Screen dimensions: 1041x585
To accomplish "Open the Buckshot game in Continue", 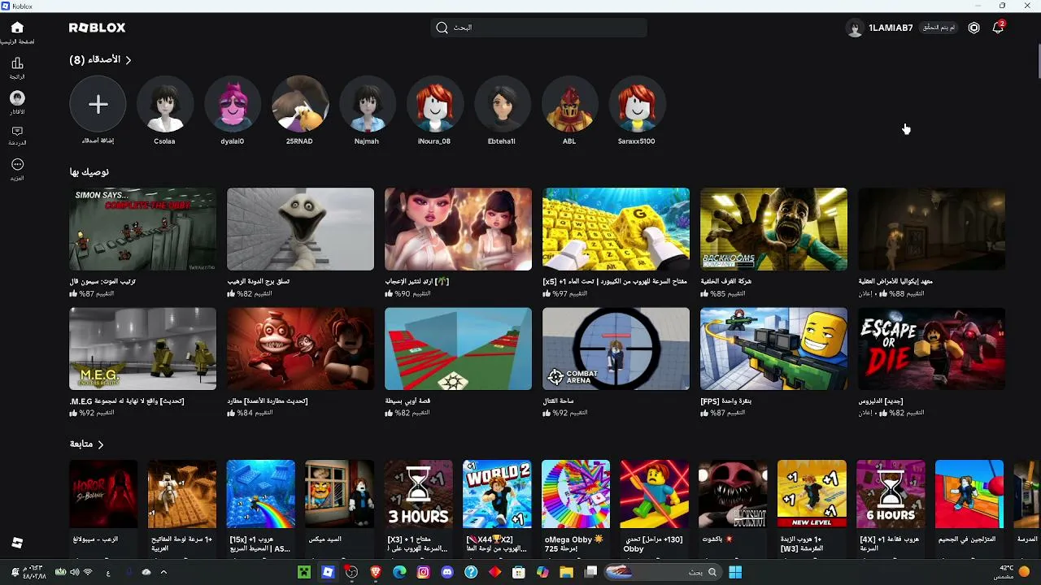I will pyautogui.click(x=733, y=494).
